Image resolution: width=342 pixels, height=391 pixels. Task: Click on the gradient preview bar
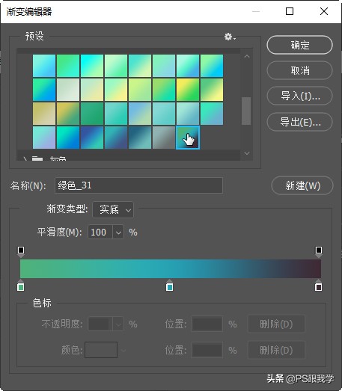tap(171, 268)
